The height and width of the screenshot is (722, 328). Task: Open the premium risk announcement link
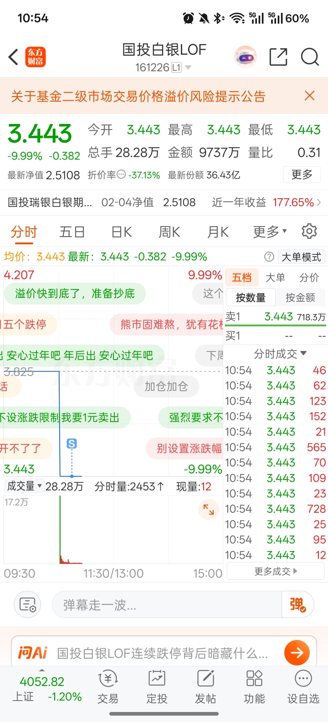point(138,96)
